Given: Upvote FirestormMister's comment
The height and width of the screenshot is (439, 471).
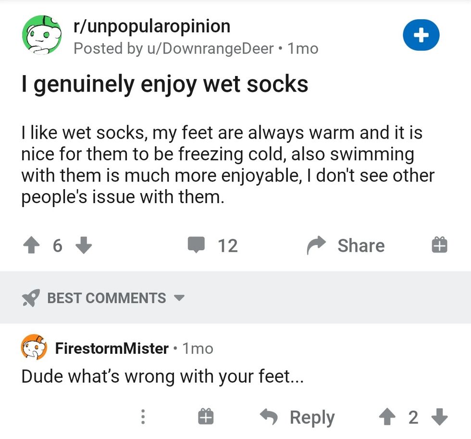Looking at the screenshot, I should pyautogui.click(x=387, y=417).
